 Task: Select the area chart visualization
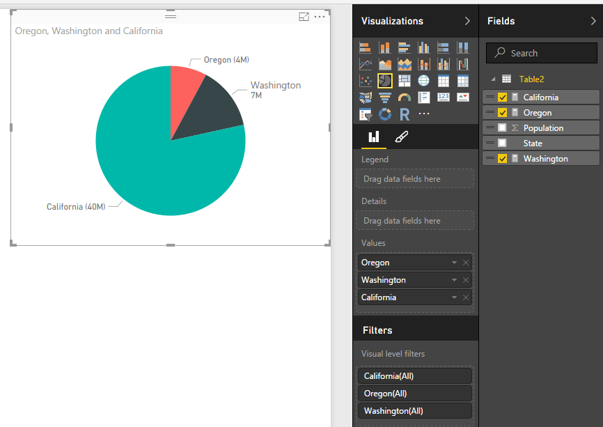point(385,64)
